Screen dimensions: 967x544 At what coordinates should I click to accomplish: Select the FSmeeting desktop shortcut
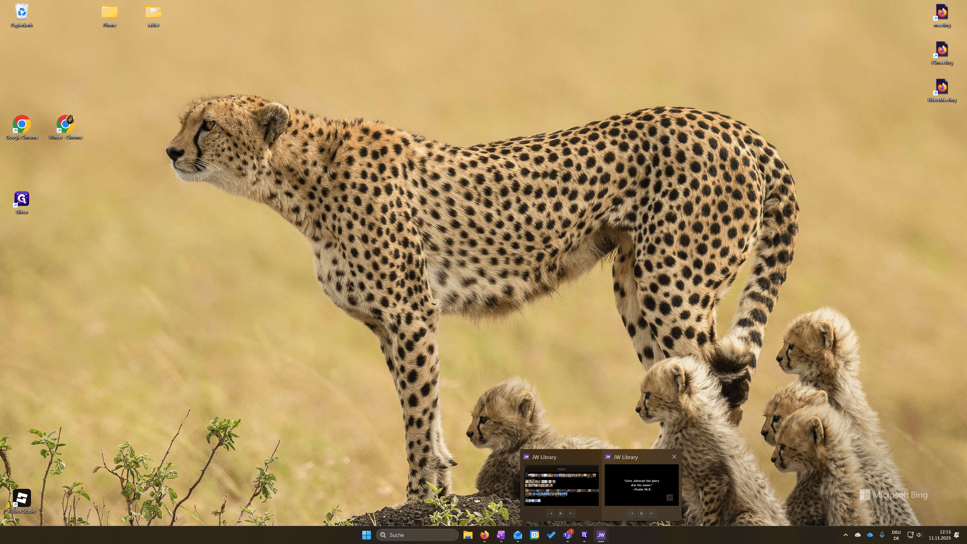pyautogui.click(x=942, y=53)
